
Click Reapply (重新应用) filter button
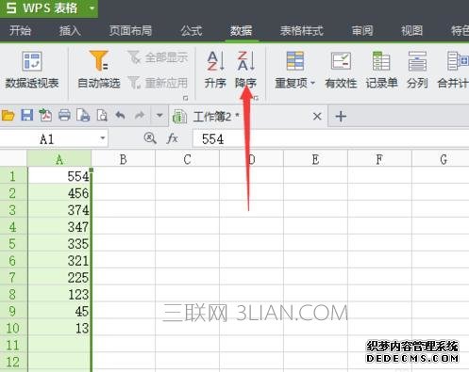click(x=158, y=83)
